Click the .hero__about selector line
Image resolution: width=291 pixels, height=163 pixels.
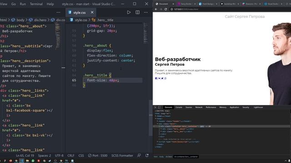coord(97,45)
